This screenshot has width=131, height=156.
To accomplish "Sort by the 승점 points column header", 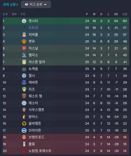I will [x=125, y=14].
